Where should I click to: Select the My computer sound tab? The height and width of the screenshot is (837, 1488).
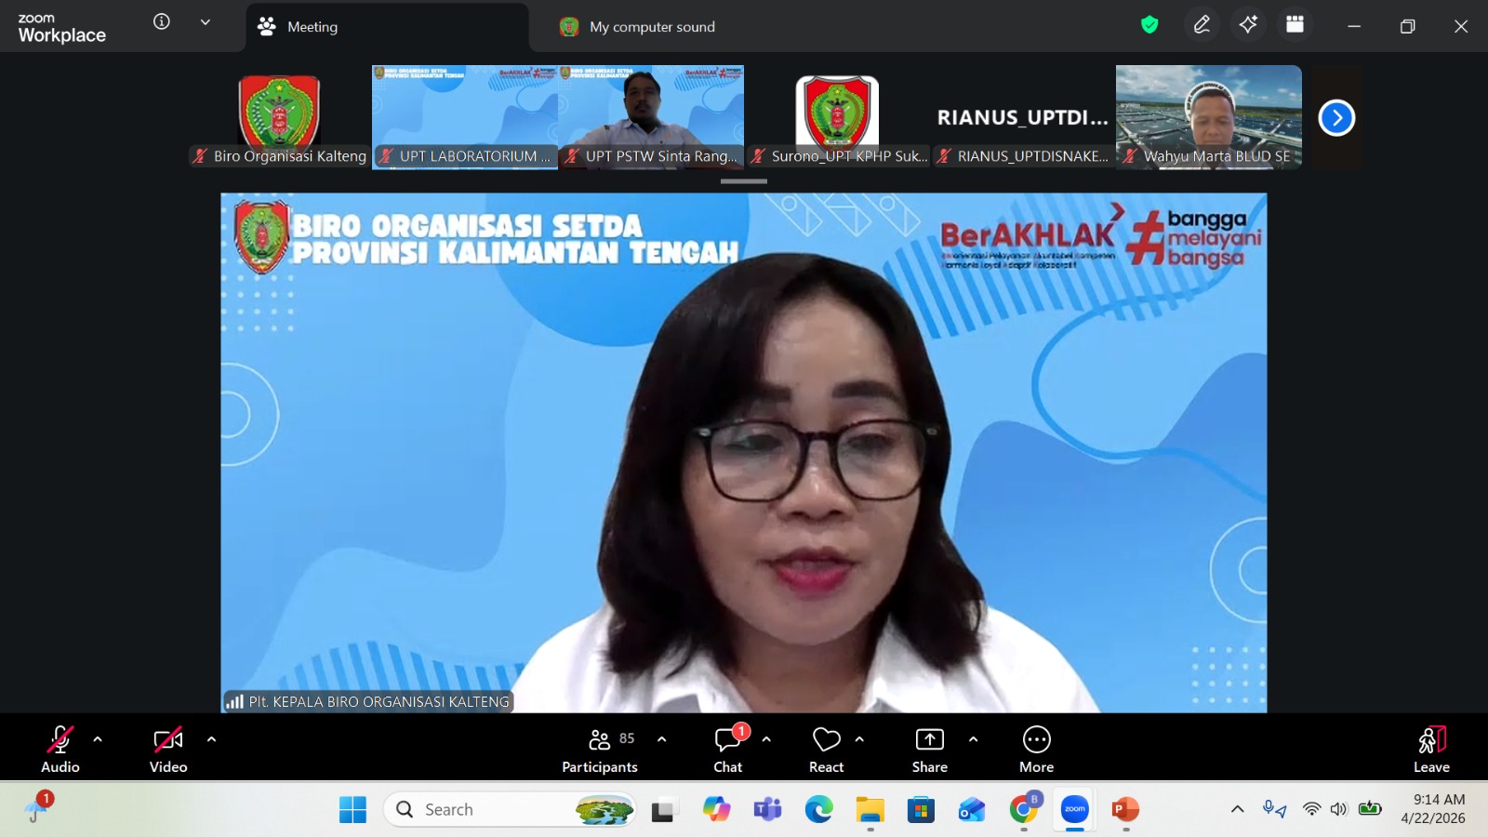click(651, 27)
